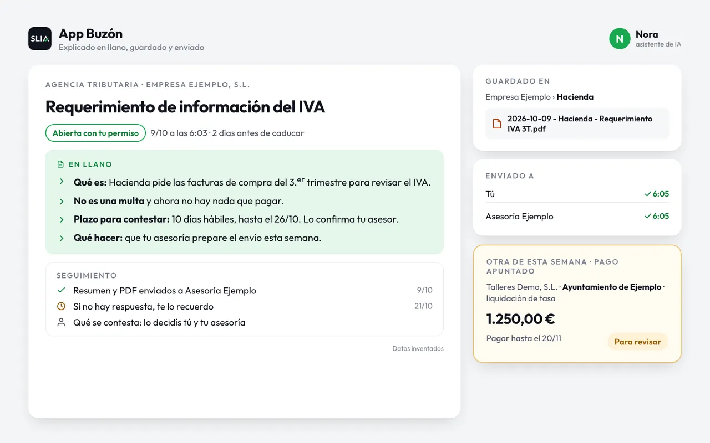Open the Requerimiento IVA 3T.pdf file
The image size is (710, 443).
coord(577,123)
